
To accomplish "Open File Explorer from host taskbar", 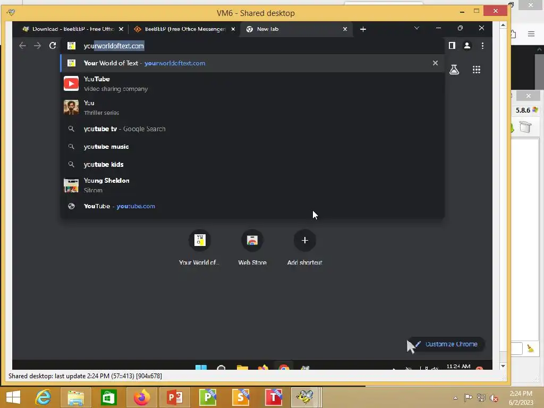I will tap(75, 397).
